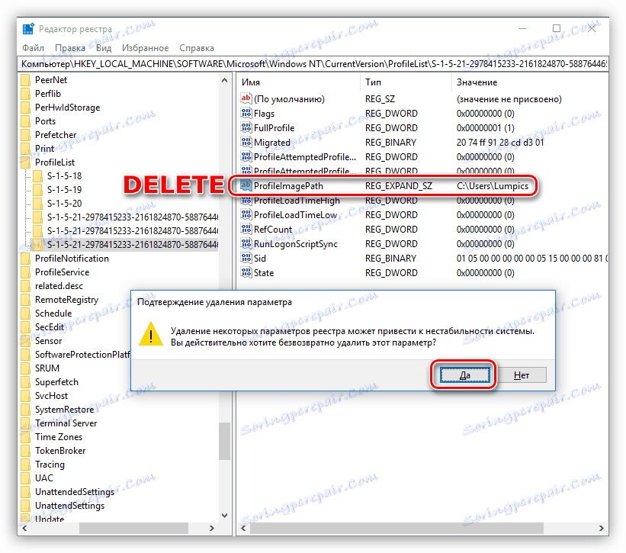Open the Вид menu

(104, 48)
